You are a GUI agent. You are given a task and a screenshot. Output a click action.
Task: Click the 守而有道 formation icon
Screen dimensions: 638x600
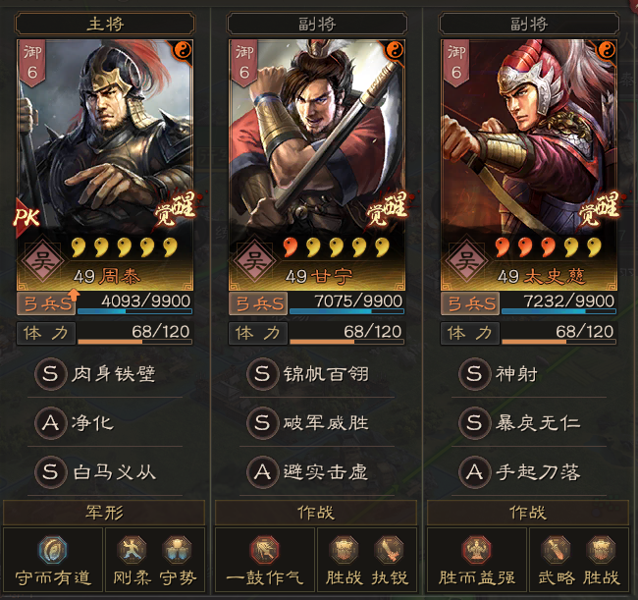coord(52,550)
